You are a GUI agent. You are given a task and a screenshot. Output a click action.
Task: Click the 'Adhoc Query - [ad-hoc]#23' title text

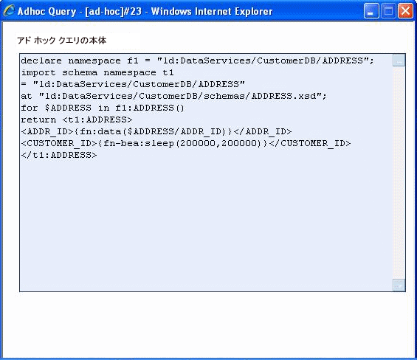tap(80, 11)
